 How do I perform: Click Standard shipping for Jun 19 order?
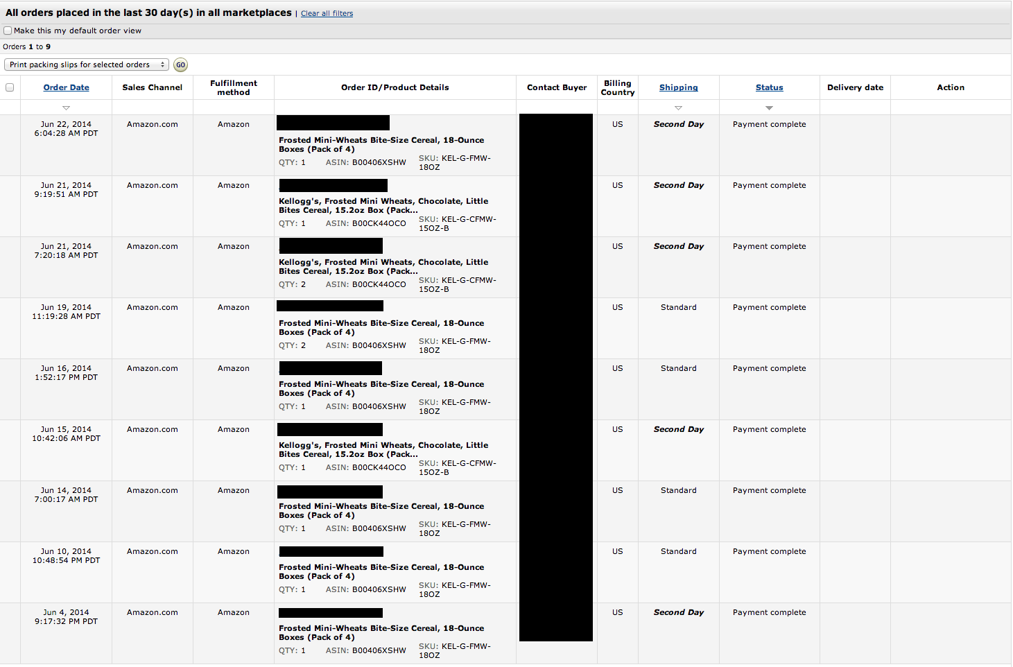click(x=679, y=307)
